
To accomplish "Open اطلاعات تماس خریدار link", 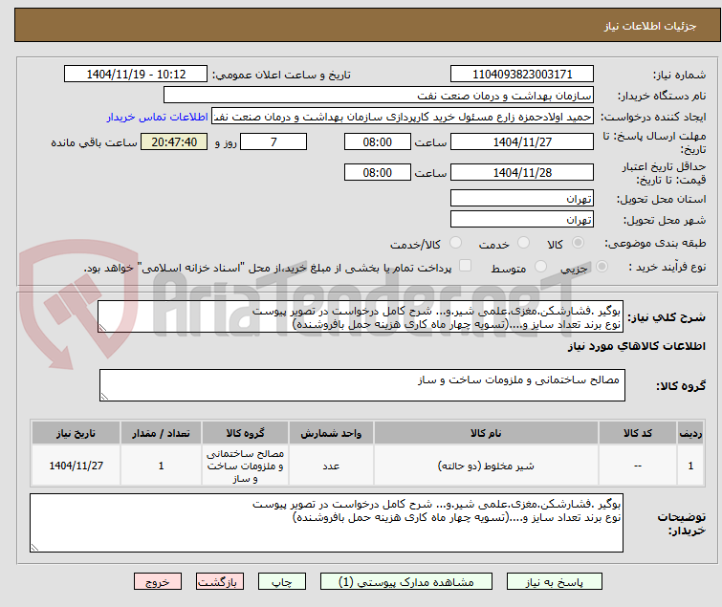I will pyautogui.click(x=158, y=117).
